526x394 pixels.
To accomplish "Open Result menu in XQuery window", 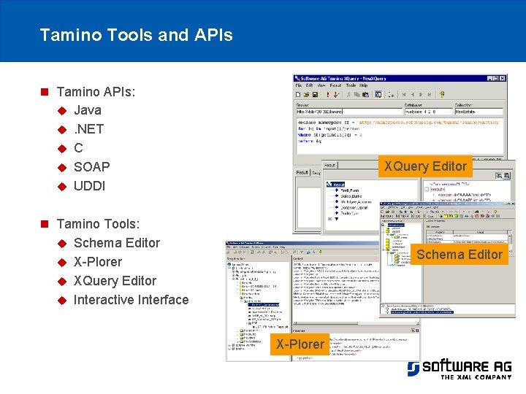I will tap(335, 85).
